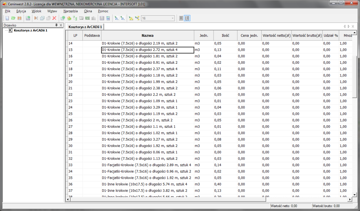The image size is (360, 211).
Task: Click the Cut scissors icon
Action: (36, 18)
